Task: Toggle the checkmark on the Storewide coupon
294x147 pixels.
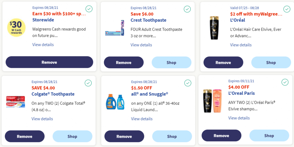Action: [x=89, y=9]
